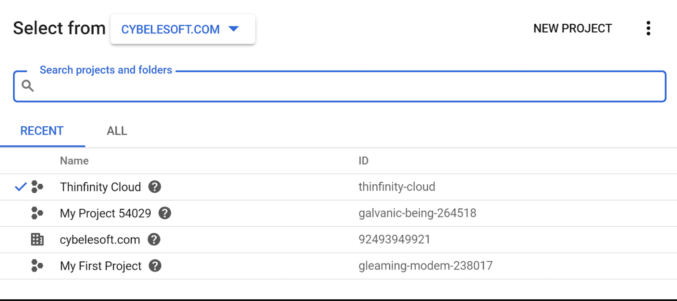Select the cybelesoft.com folder row

click(x=264, y=239)
